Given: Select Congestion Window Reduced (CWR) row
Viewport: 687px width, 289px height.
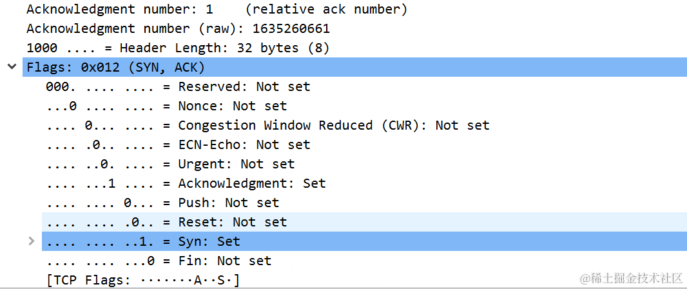Looking at the screenshot, I should 267,125.
